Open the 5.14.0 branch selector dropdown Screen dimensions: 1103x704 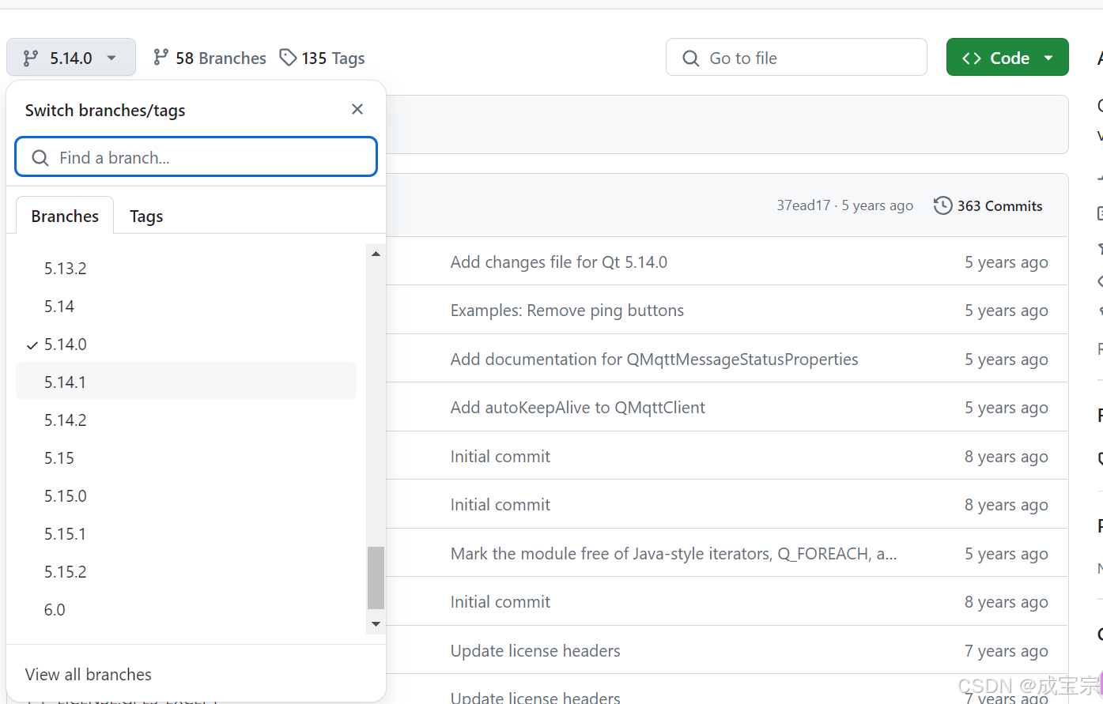pos(71,58)
